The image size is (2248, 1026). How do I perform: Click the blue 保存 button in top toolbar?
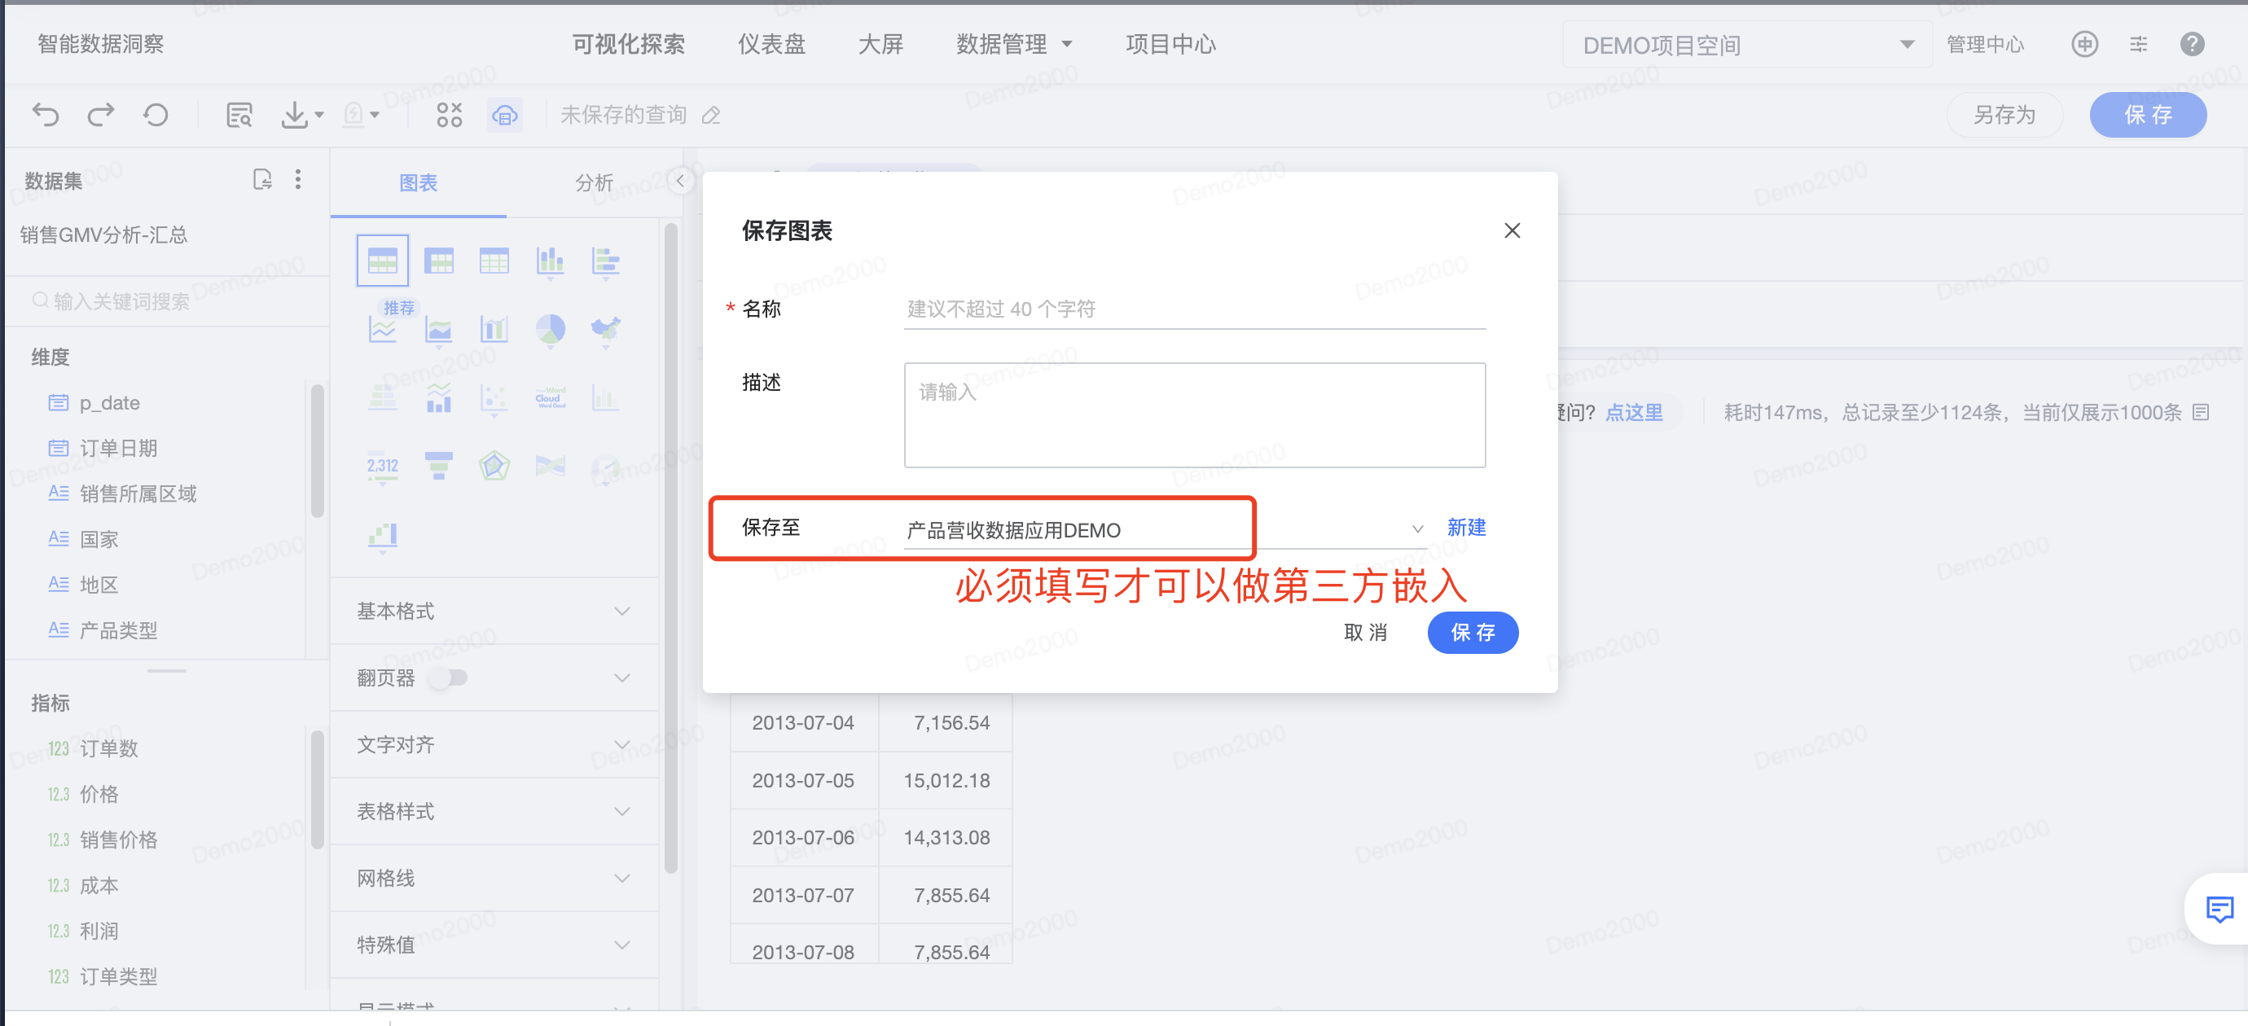(x=2148, y=114)
